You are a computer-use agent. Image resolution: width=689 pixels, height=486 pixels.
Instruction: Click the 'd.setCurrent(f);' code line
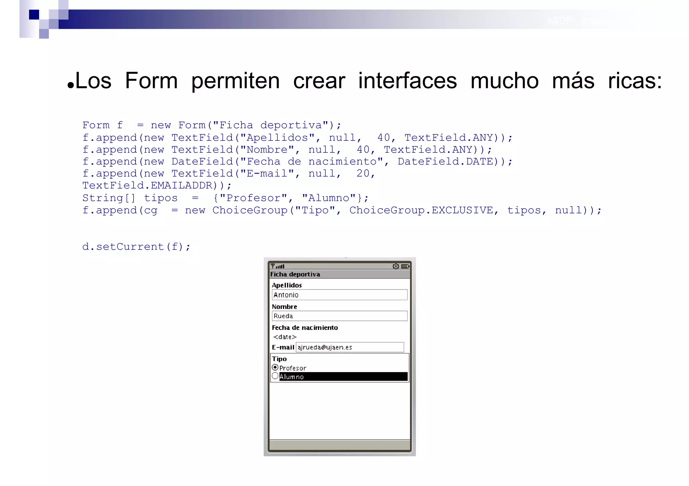[x=136, y=247]
